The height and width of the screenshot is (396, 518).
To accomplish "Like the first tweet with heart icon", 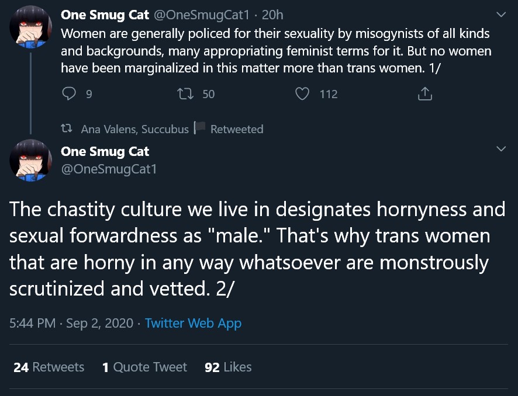I will pyautogui.click(x=302, y=93).
